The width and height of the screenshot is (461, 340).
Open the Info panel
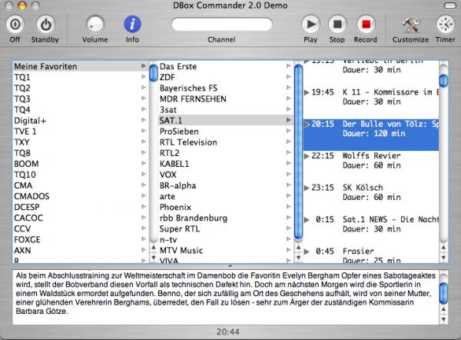tap(132, 25)
